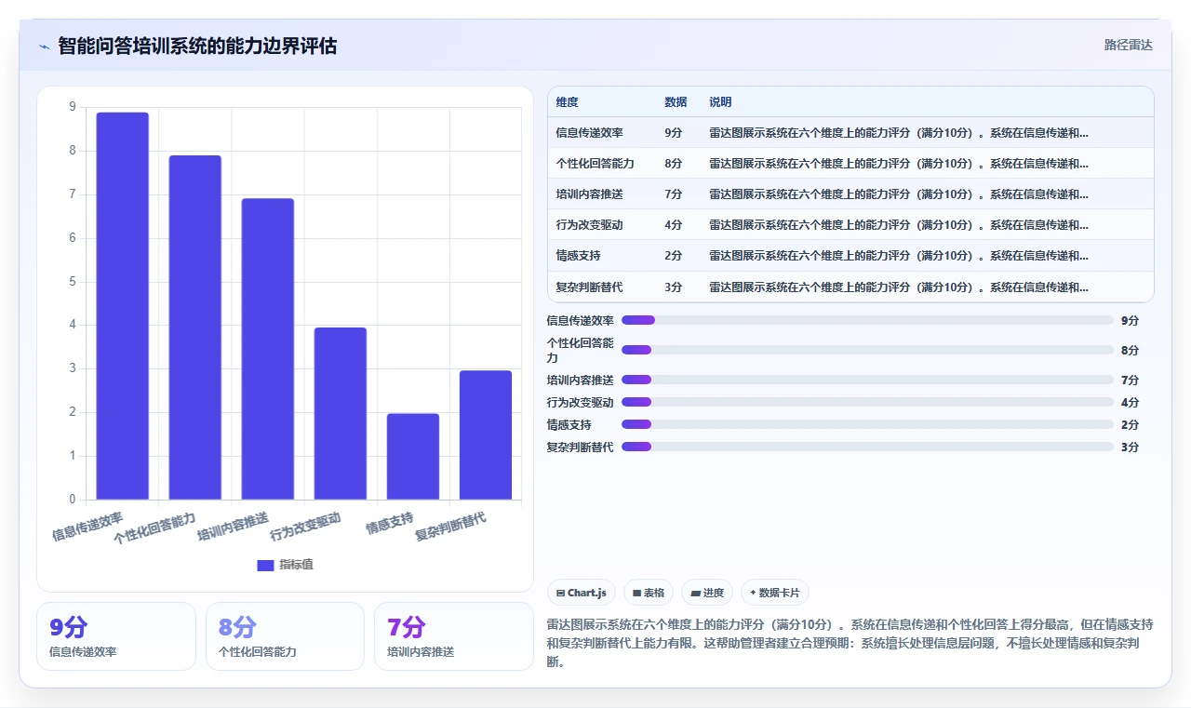
Task: Click the 数据卡片 tag chip
Action: pyautogui.click(x=775, y=593)
